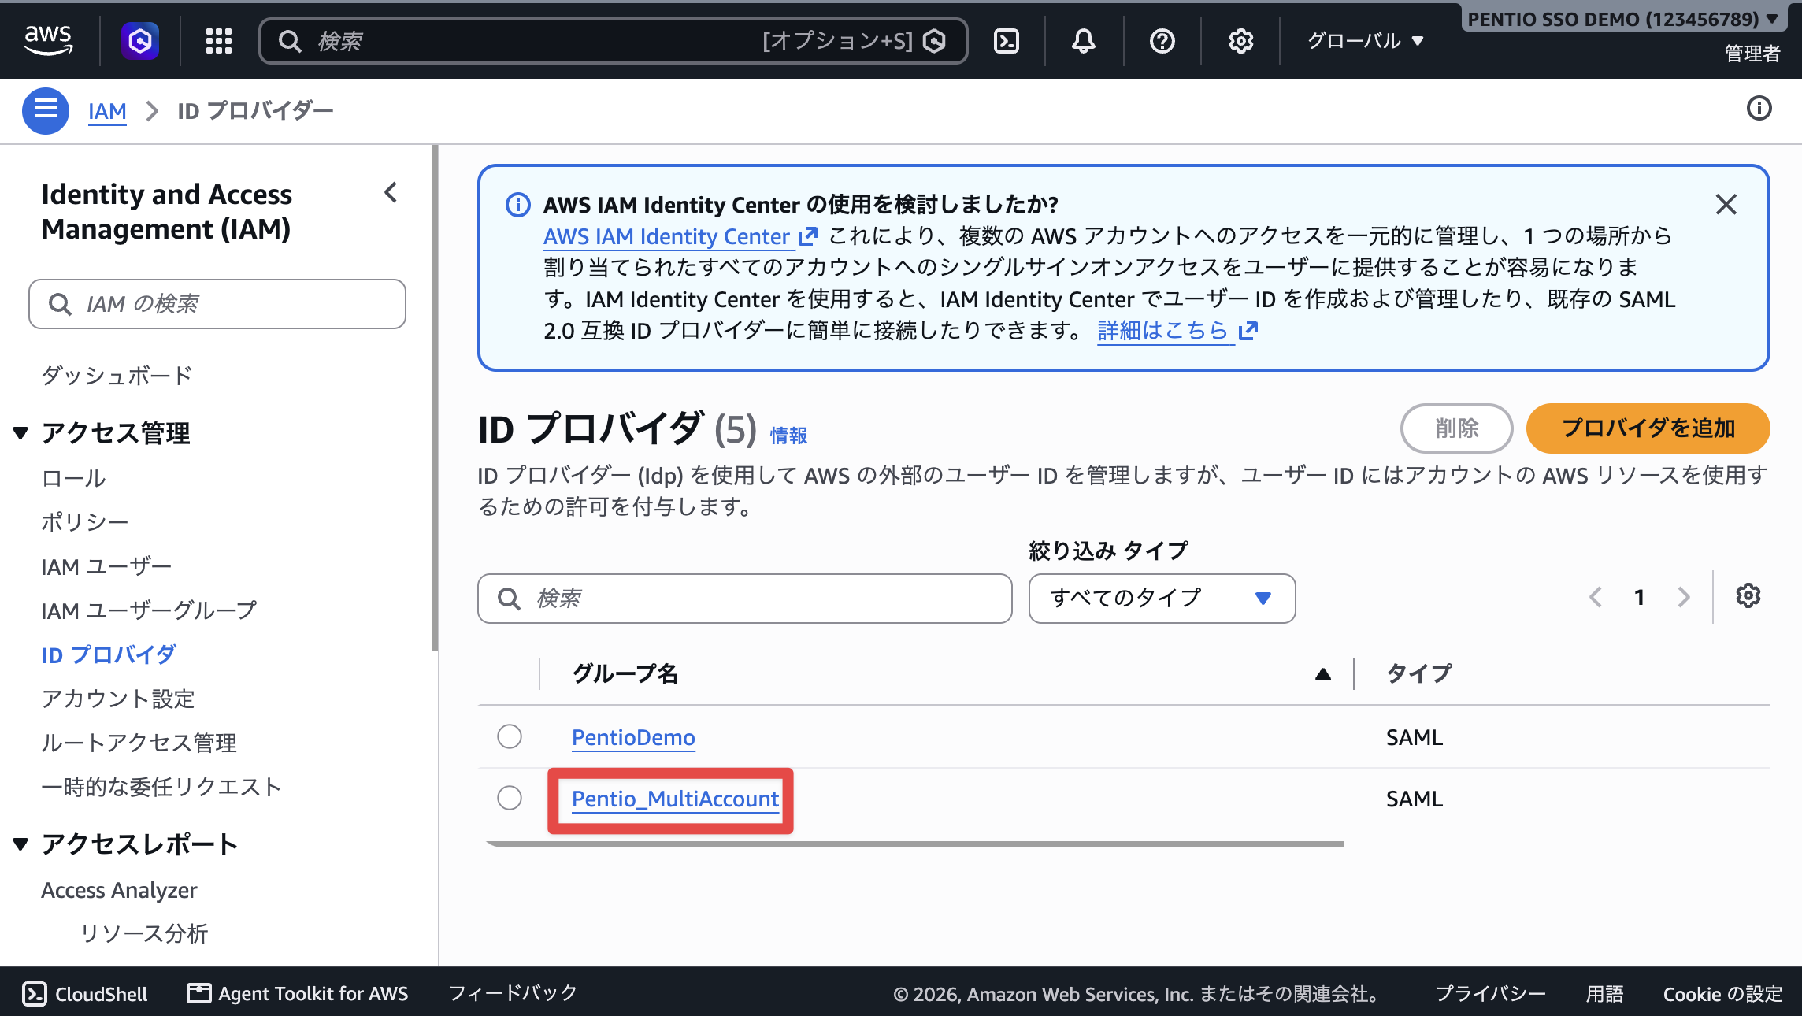Open the プライバシー footer link
This screenshot has height=1016, width=1802.
(x=1491, y=994)
